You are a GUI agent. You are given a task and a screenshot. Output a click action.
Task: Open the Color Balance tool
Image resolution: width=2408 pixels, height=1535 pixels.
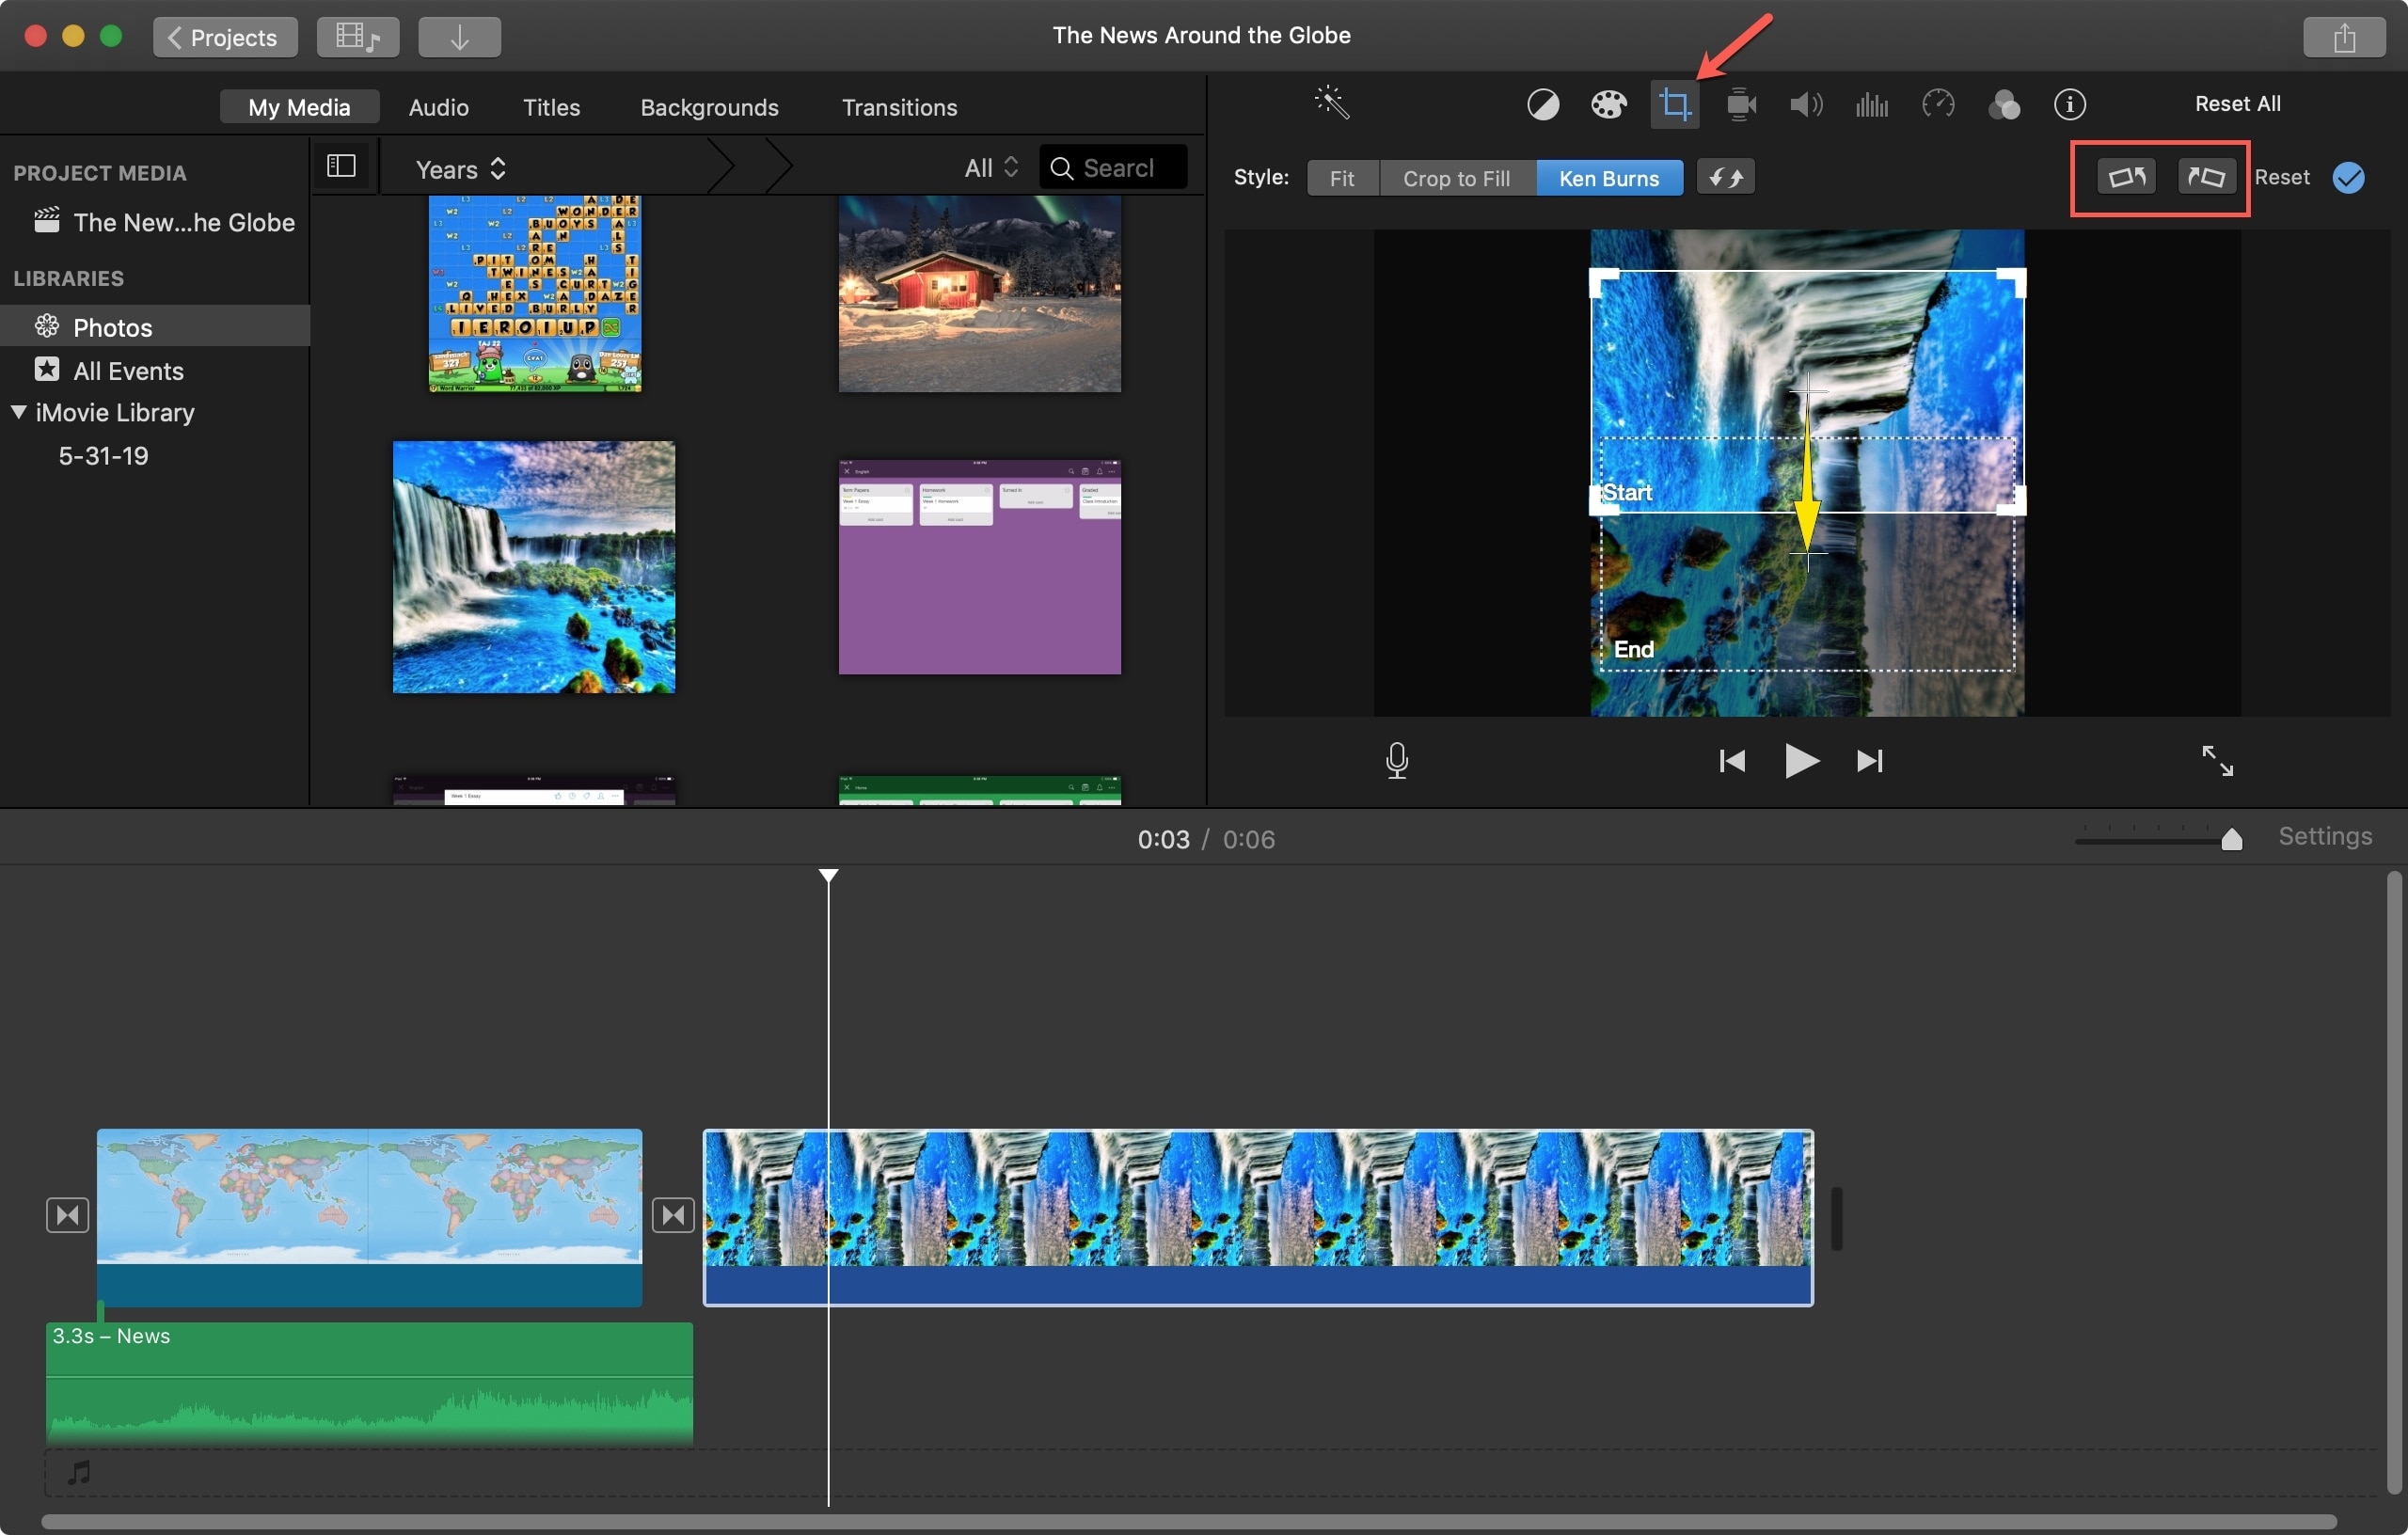tap(1543, 104)
